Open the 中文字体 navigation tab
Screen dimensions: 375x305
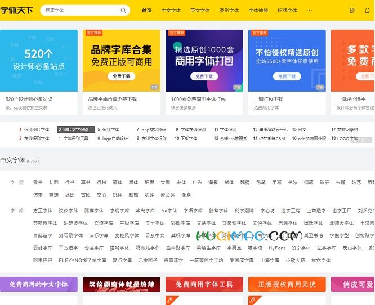point(171,10)
